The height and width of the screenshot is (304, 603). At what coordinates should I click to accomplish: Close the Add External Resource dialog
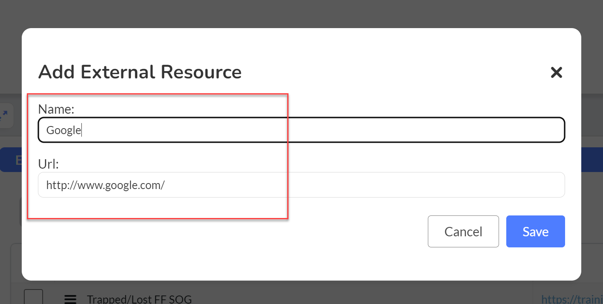tap(557, 72)
